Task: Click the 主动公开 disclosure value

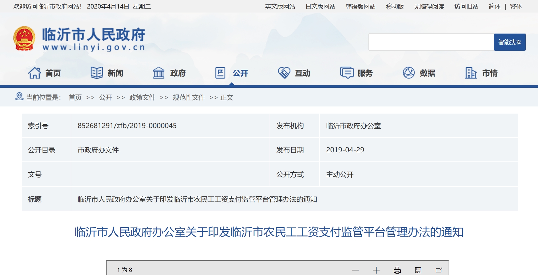Action: point(340,174)
